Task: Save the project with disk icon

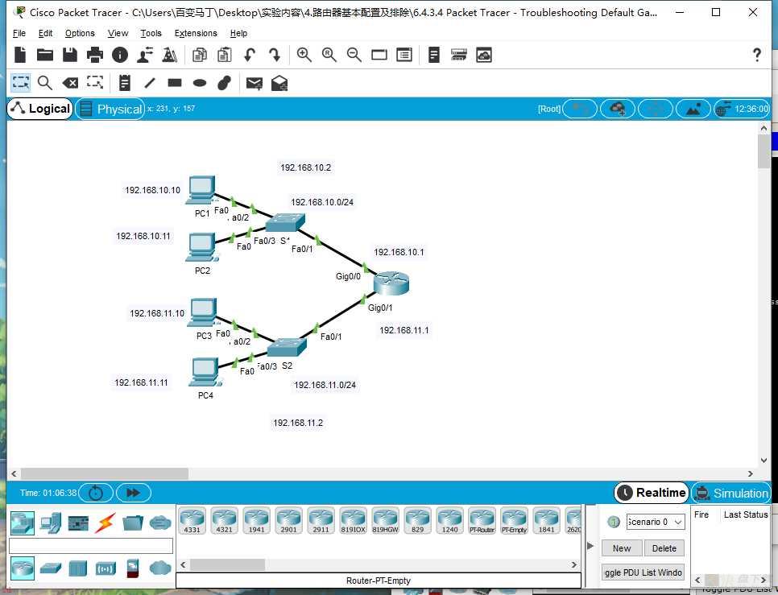Action: click(69, 55)
